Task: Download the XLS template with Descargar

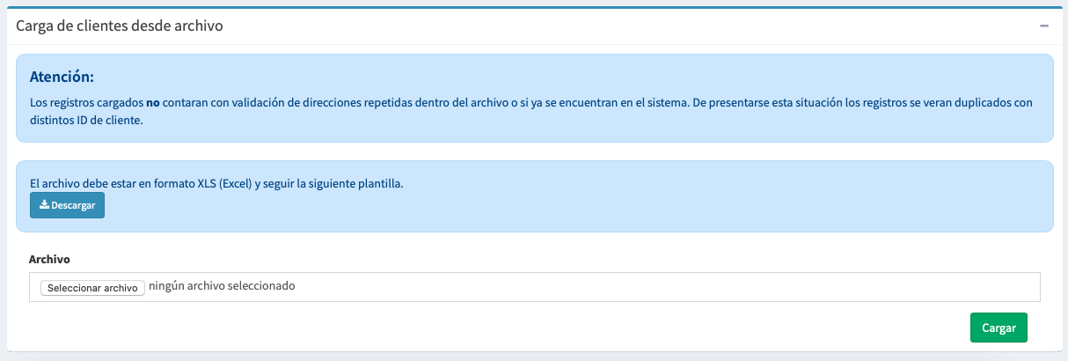Action: tap(67, 205)
